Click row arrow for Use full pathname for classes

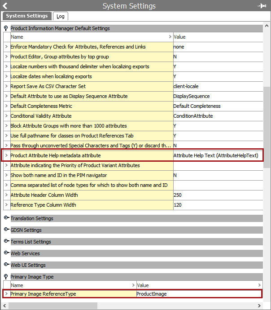click(7, 136)
